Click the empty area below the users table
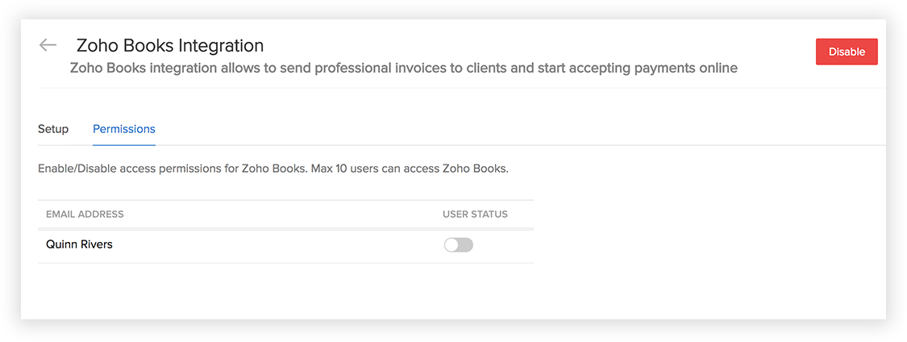907x342 pixels. tap(282, 290)
